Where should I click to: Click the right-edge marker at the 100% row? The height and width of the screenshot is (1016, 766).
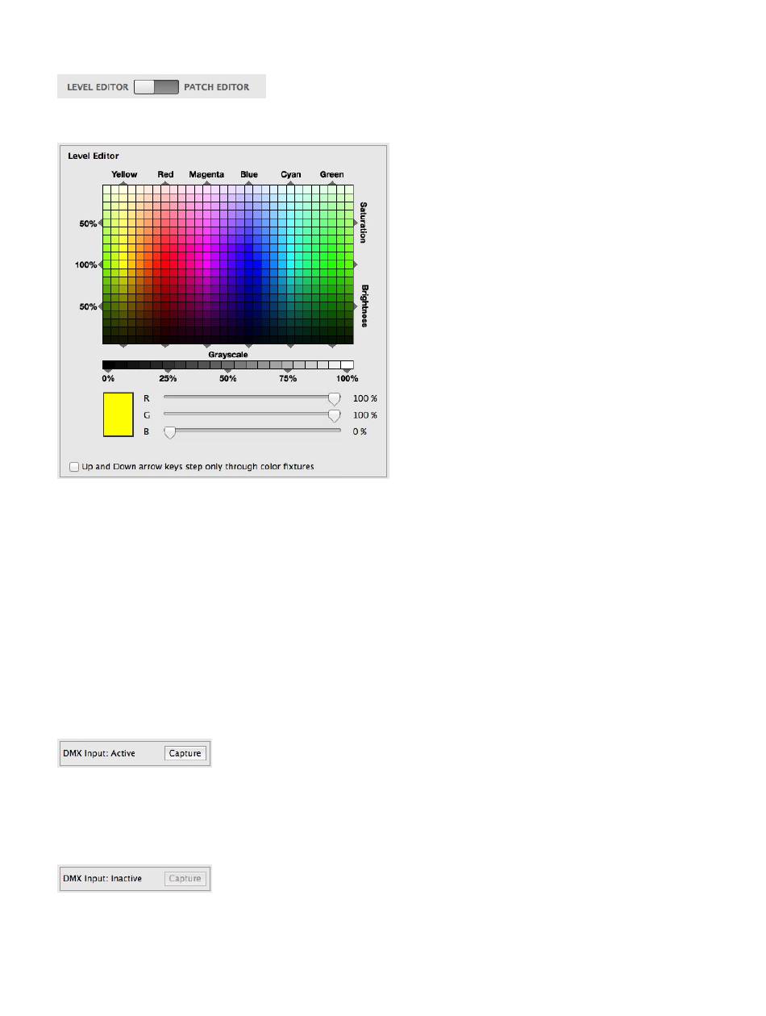pos(356,264)
